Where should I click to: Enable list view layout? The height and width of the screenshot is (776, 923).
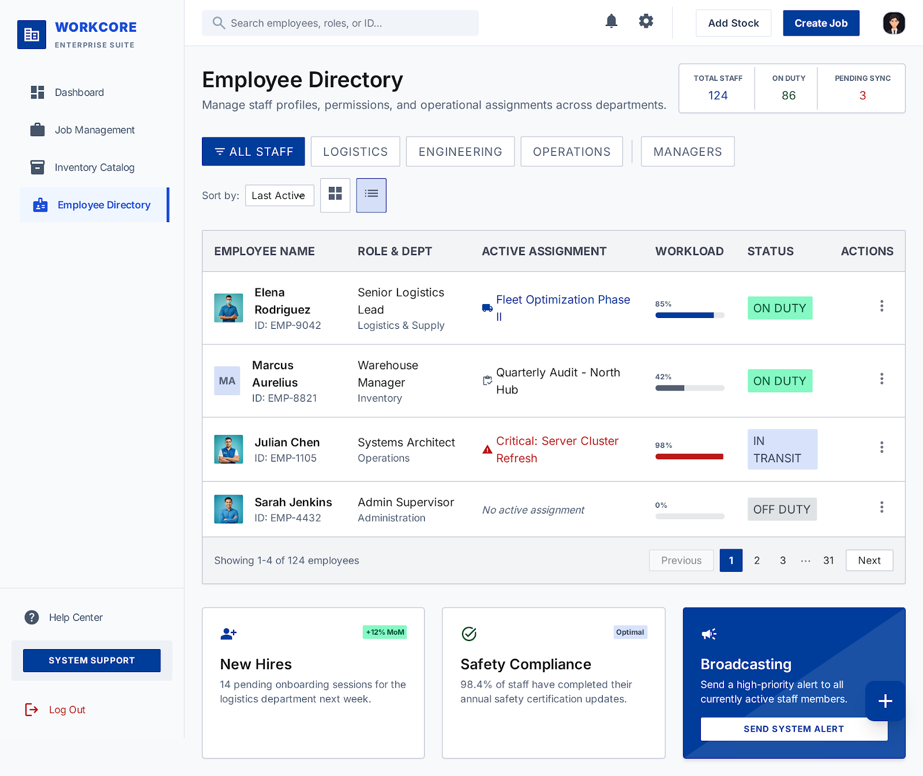coord(371,195)
